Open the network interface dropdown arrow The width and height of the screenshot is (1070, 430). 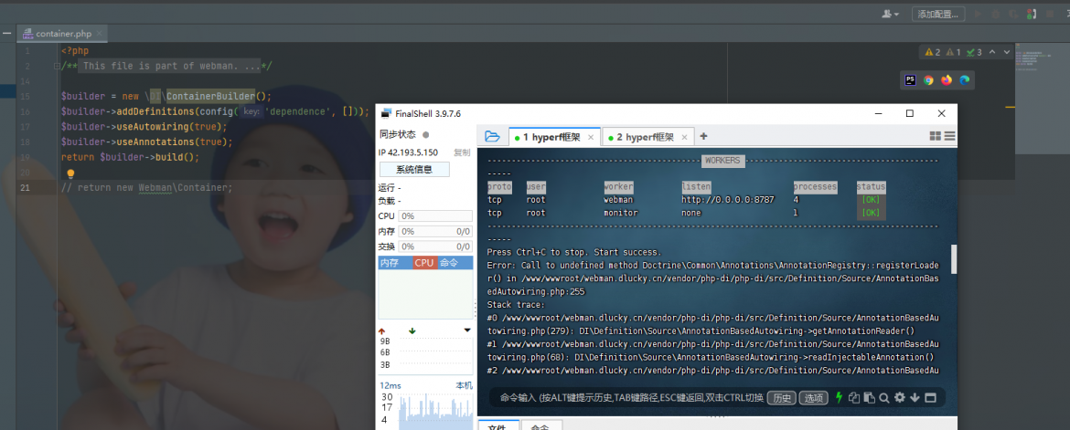point(467,330)
